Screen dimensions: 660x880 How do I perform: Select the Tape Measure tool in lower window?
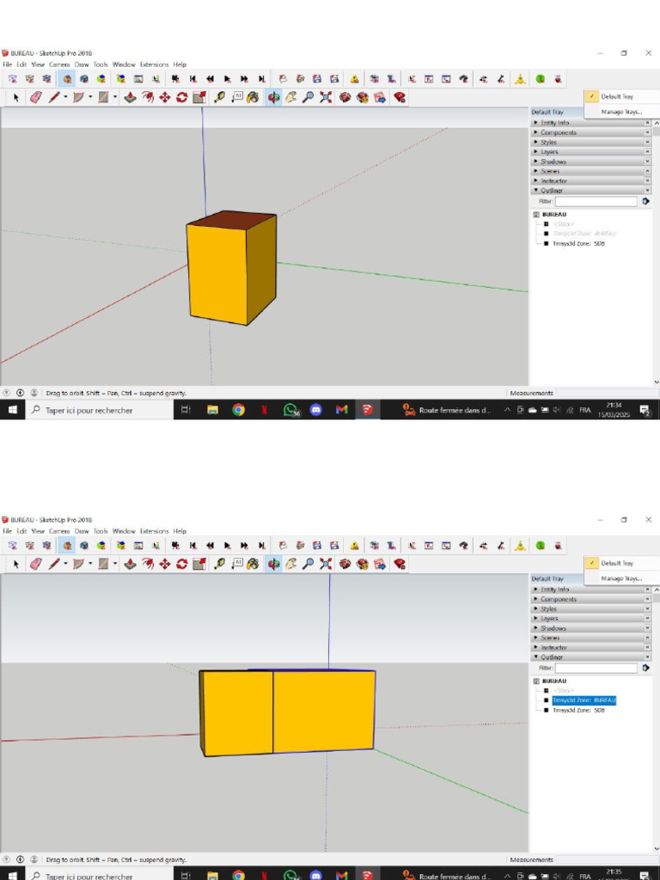tap(220, 565)
